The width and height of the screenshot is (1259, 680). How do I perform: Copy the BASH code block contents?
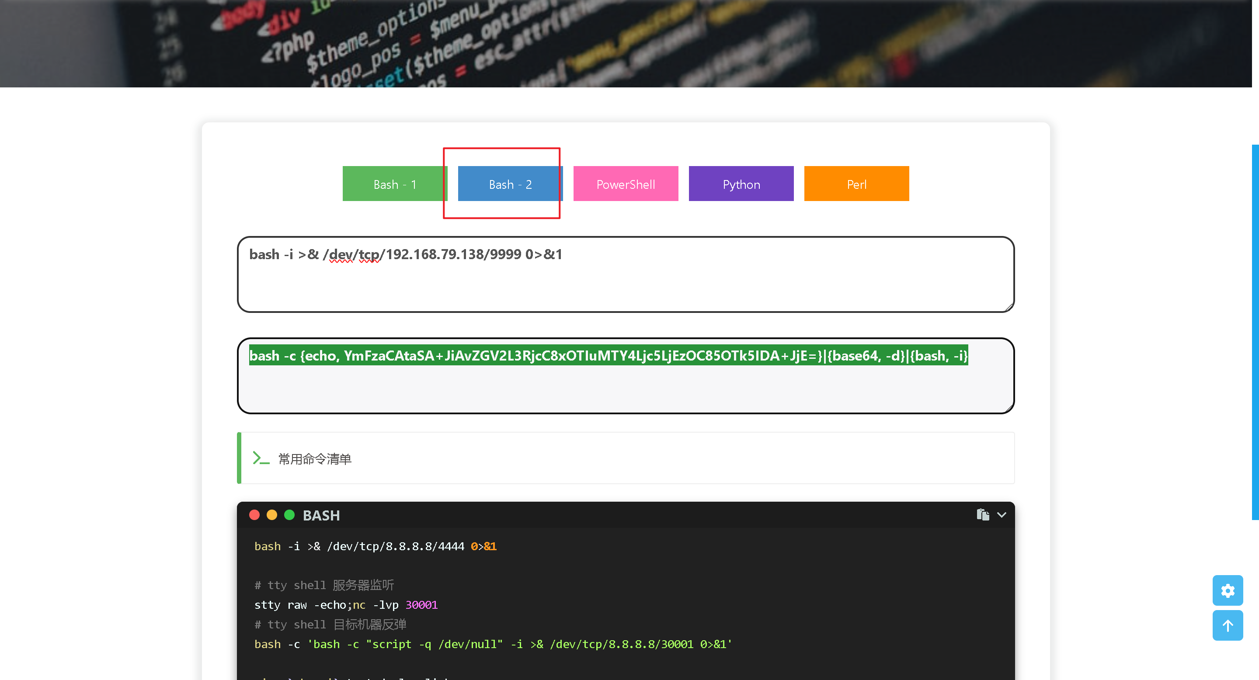click(983, 514)
